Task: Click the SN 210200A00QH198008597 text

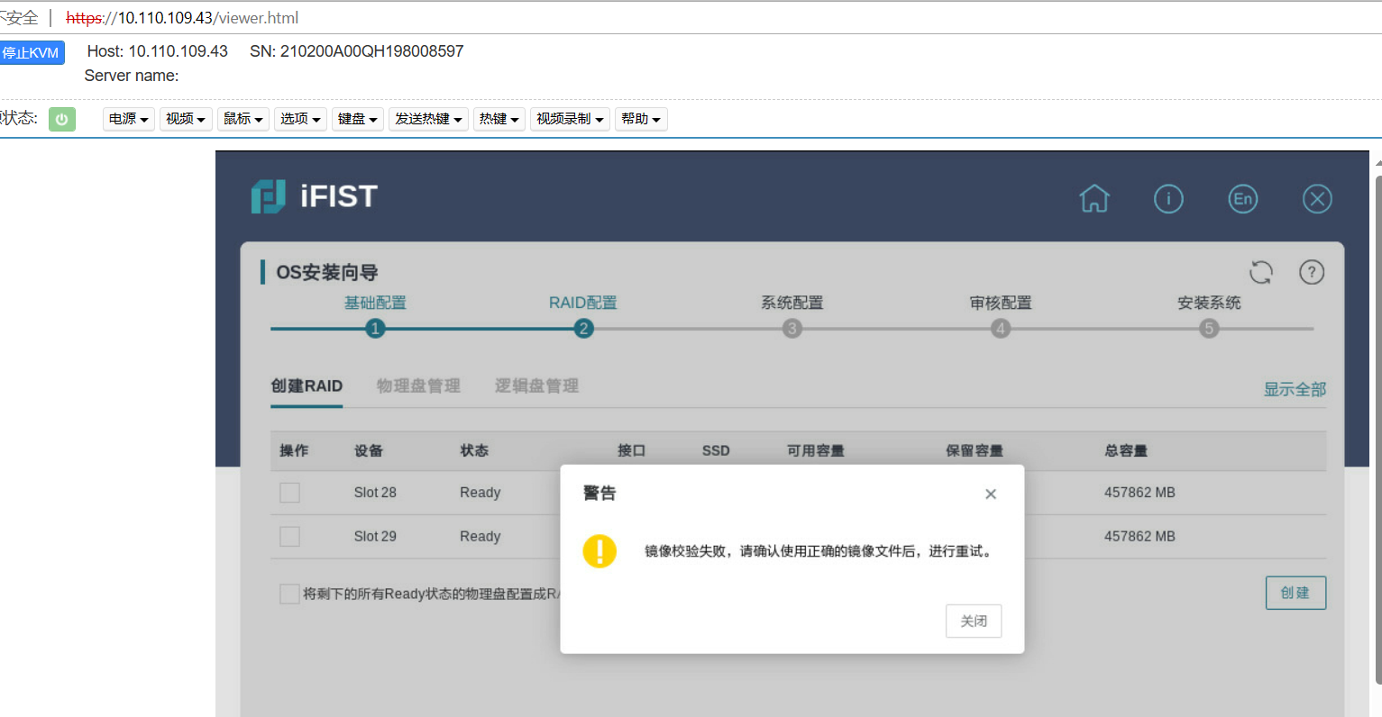Action: pyautogui.click(x=357, y=51)
